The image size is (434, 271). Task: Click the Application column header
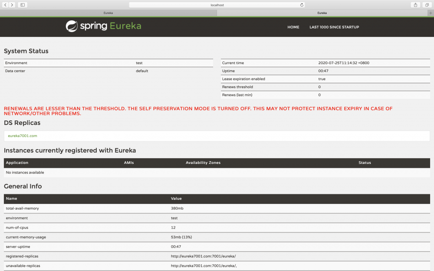(17, 163)
